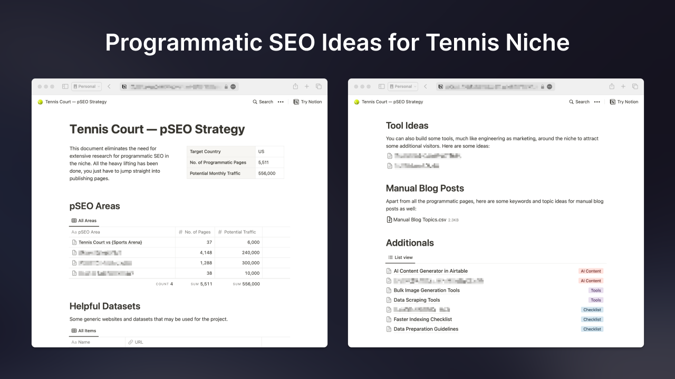Add new tab in the pSEO Areas window
Viewport: 675px width, 379px height.
point(307,86)
